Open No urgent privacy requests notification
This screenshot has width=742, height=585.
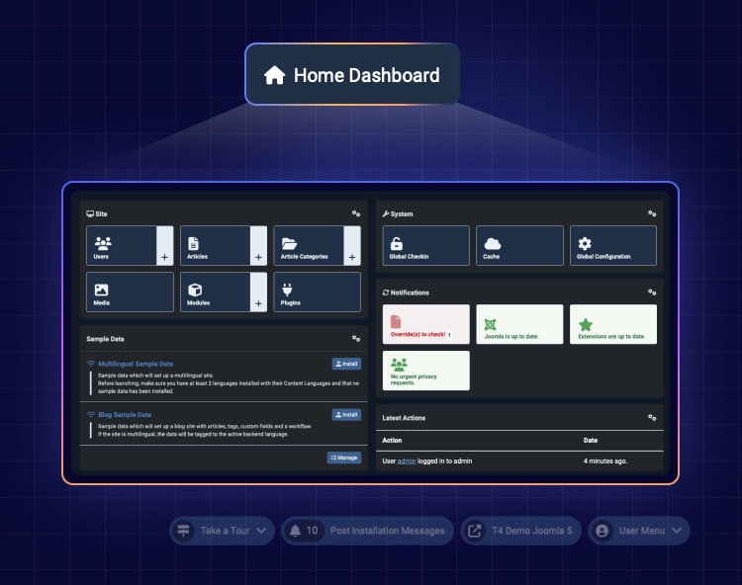tap(425, 370)
